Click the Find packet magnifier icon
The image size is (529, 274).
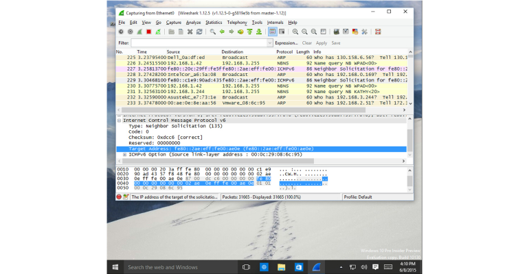pyautogui.click(x=212, y=32)
